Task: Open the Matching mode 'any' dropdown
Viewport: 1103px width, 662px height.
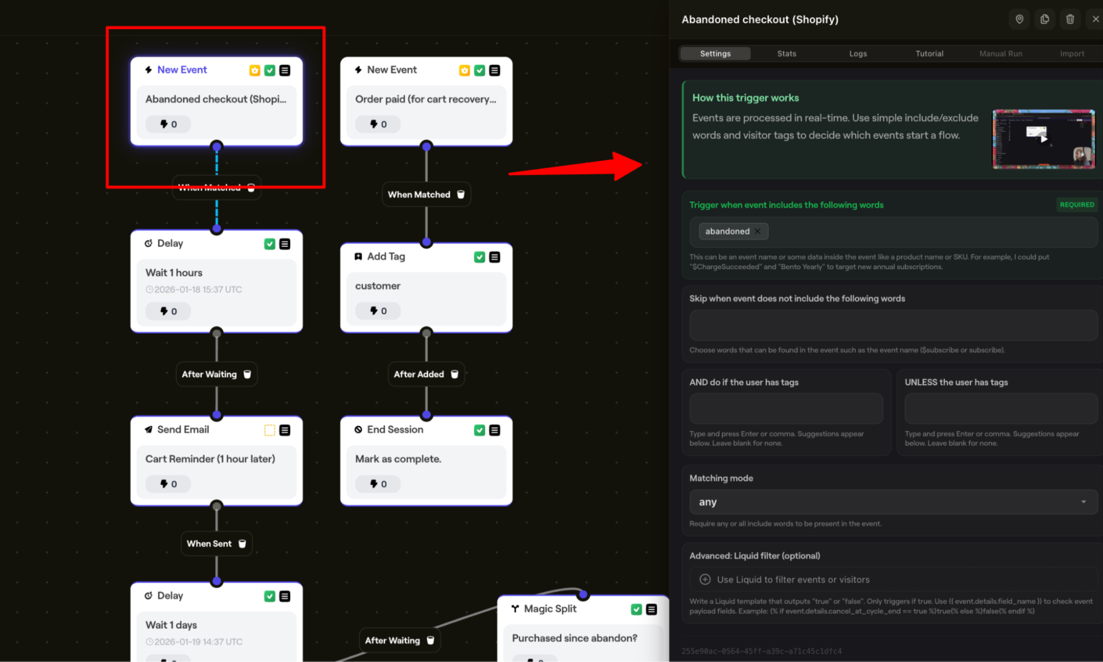Action: (x=892, y=502)
